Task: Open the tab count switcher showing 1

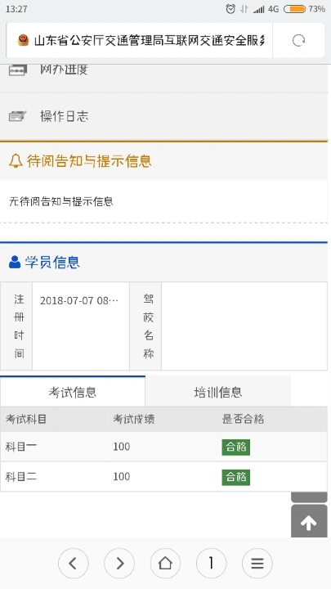Action: [212, 563]
